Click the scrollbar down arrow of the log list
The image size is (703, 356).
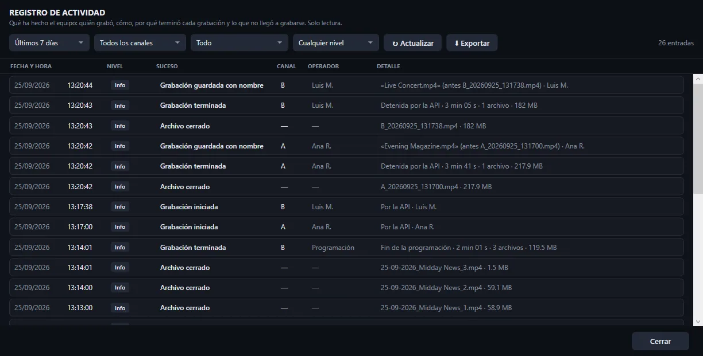click(x=698, y=322)
